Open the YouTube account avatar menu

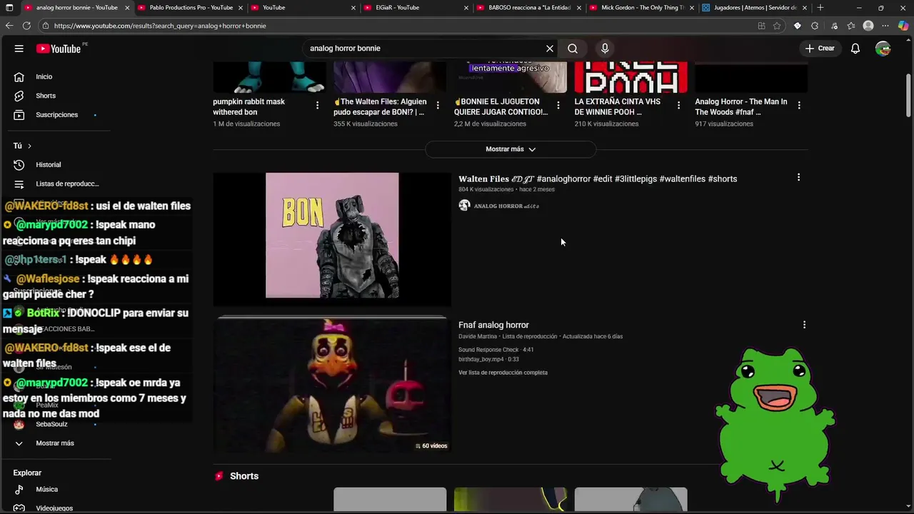pyautogui.click(x=883, y=49)
